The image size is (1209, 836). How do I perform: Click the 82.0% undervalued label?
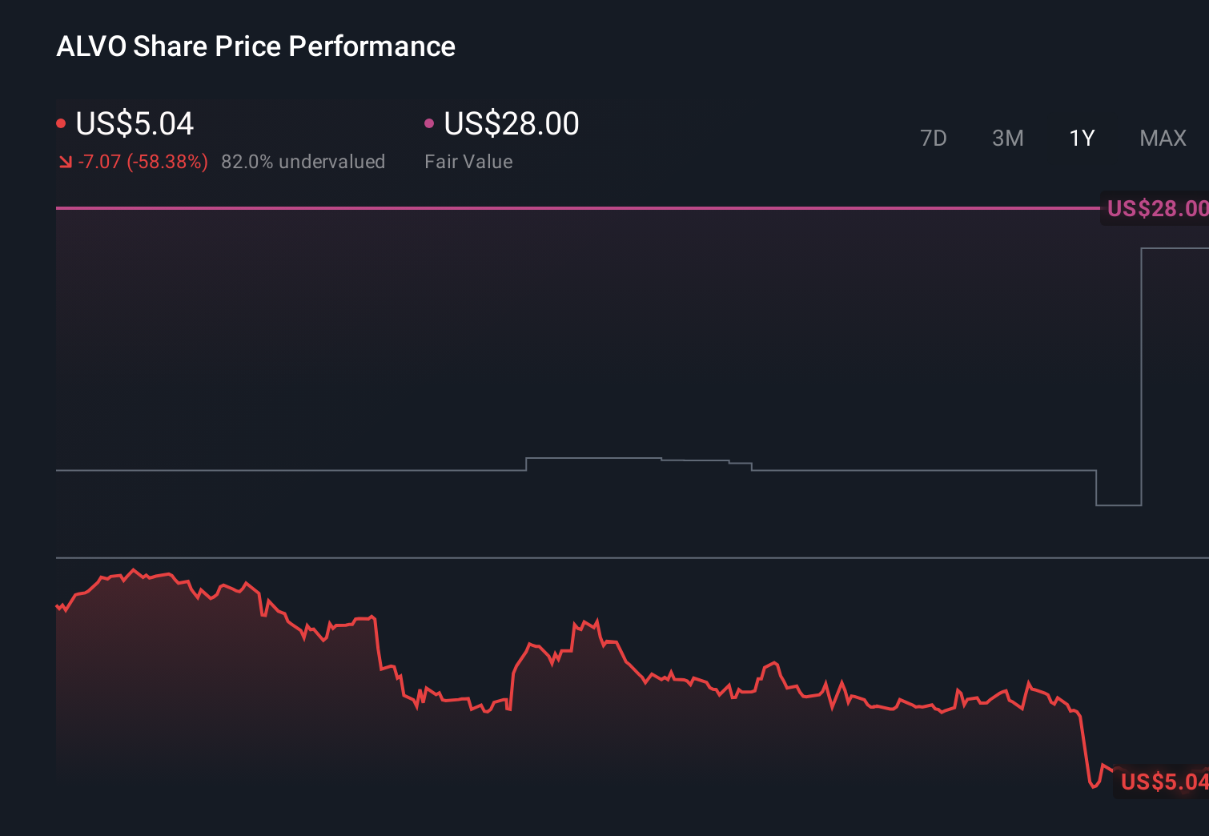(304, 162)
